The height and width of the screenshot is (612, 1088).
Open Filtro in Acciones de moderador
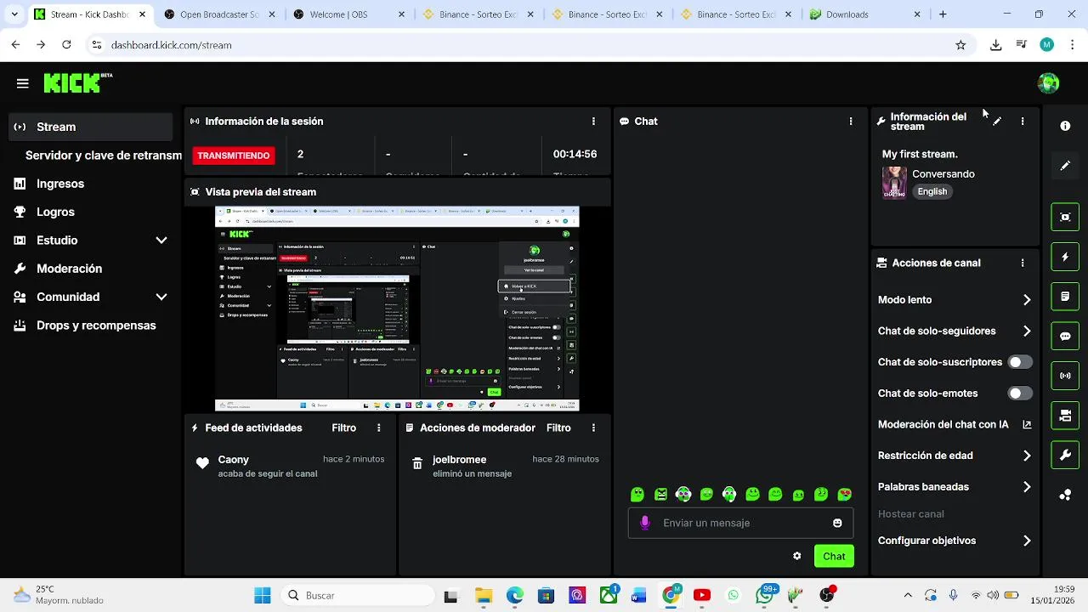(x=558, y=428)
